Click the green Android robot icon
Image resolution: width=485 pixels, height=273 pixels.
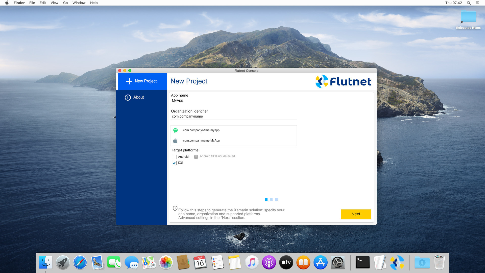(175, 130)
